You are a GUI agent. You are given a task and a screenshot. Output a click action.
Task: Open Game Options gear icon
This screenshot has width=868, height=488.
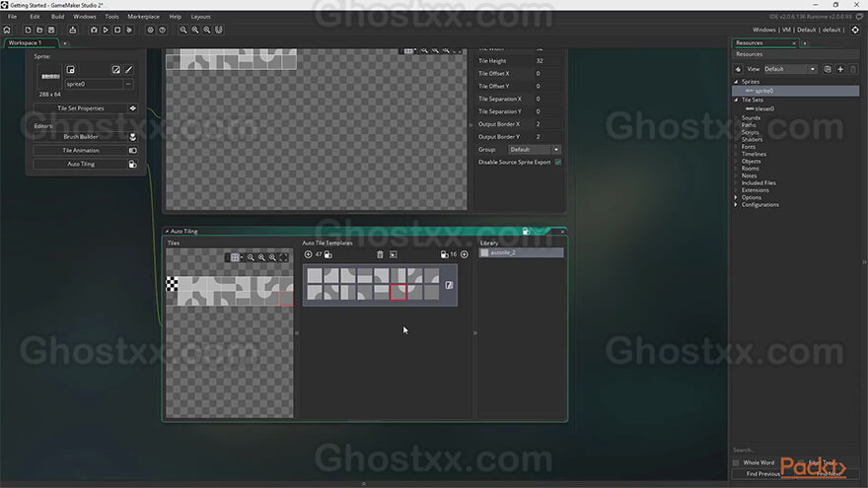(150, 30)
